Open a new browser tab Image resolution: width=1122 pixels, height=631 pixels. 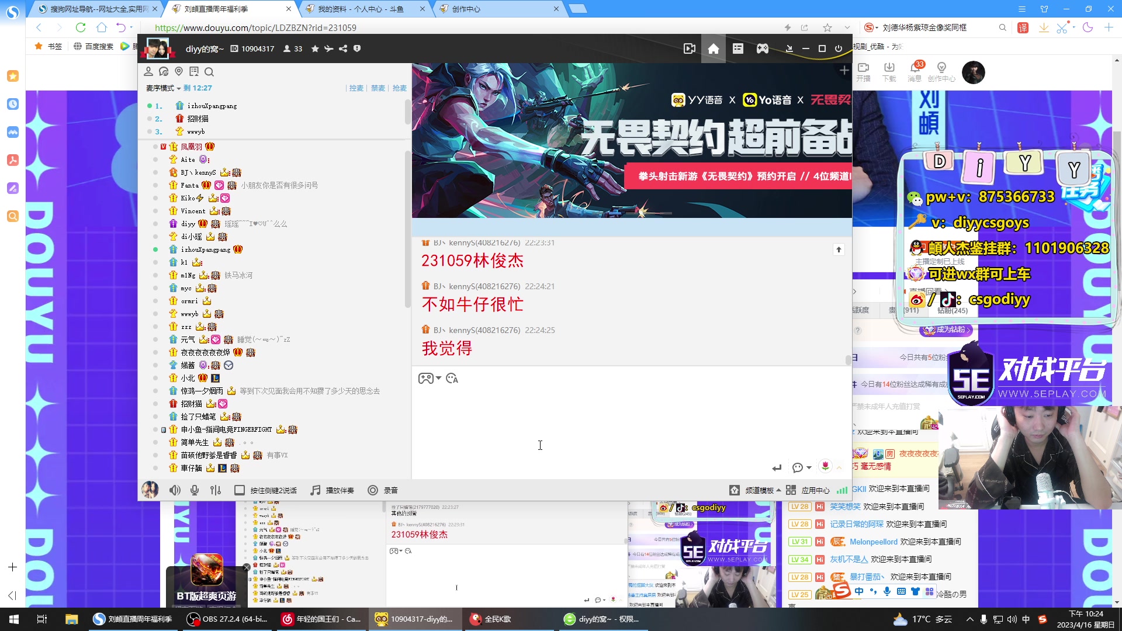click(577, 9)
